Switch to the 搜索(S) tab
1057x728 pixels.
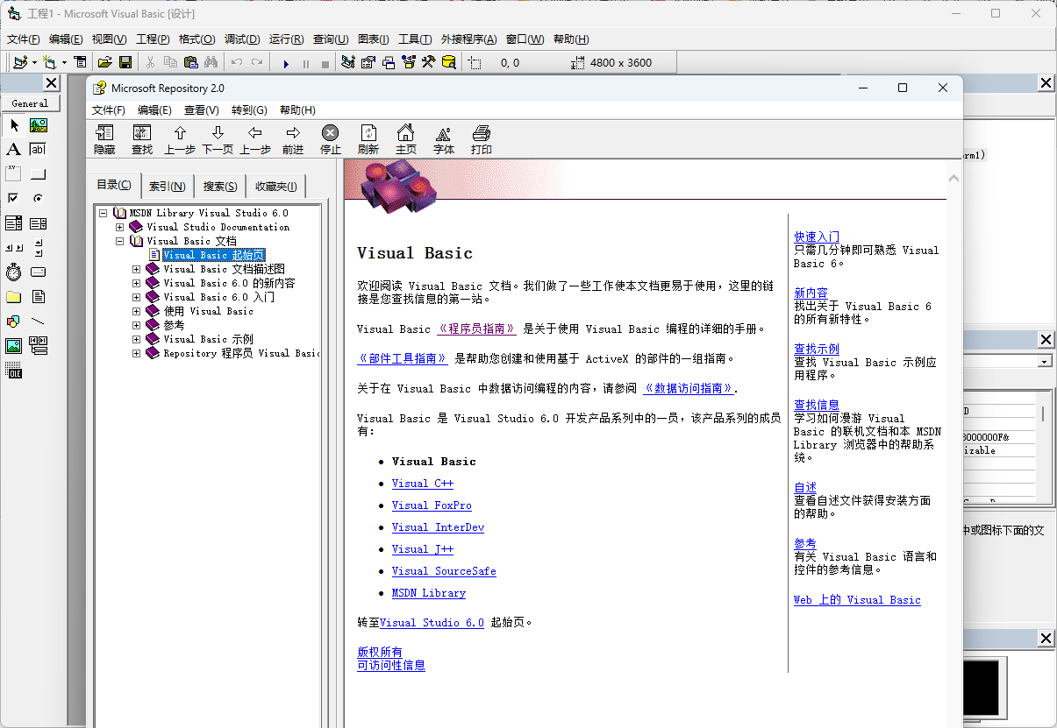tap(220, 187)
